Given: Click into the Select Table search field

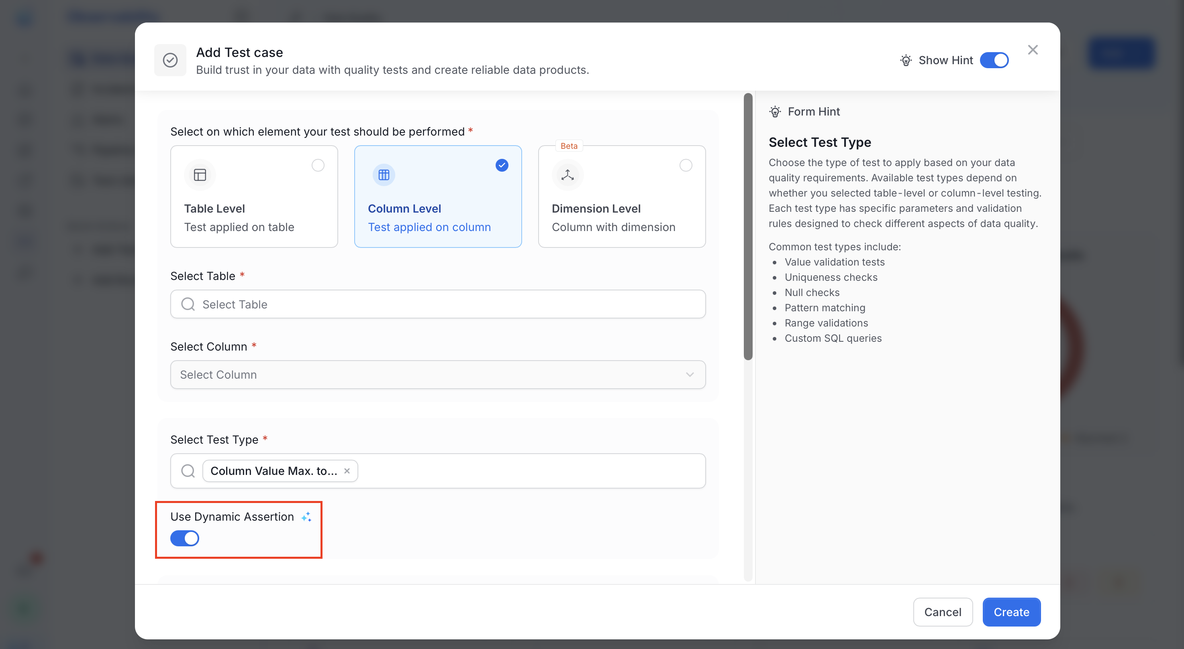Looking at the screenshot, I should (437, 304).
